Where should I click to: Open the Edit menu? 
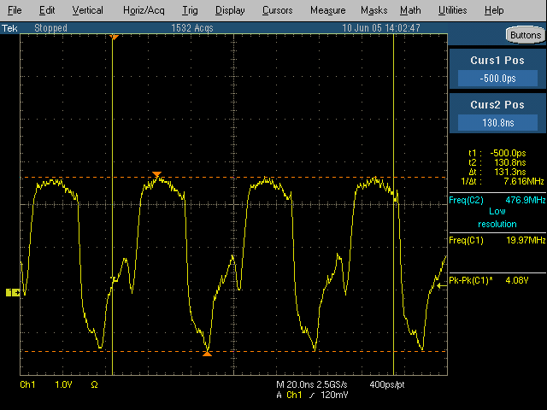(x=47, y=10)
